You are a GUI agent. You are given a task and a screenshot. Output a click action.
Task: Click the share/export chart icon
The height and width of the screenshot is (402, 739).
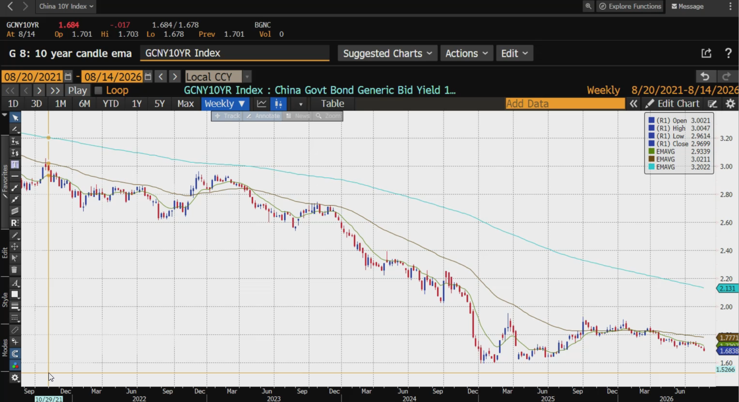[x=706, y=53]
